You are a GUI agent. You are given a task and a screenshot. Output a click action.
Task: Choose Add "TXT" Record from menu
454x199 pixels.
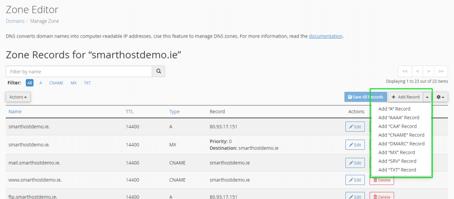[x=397, y=170]
